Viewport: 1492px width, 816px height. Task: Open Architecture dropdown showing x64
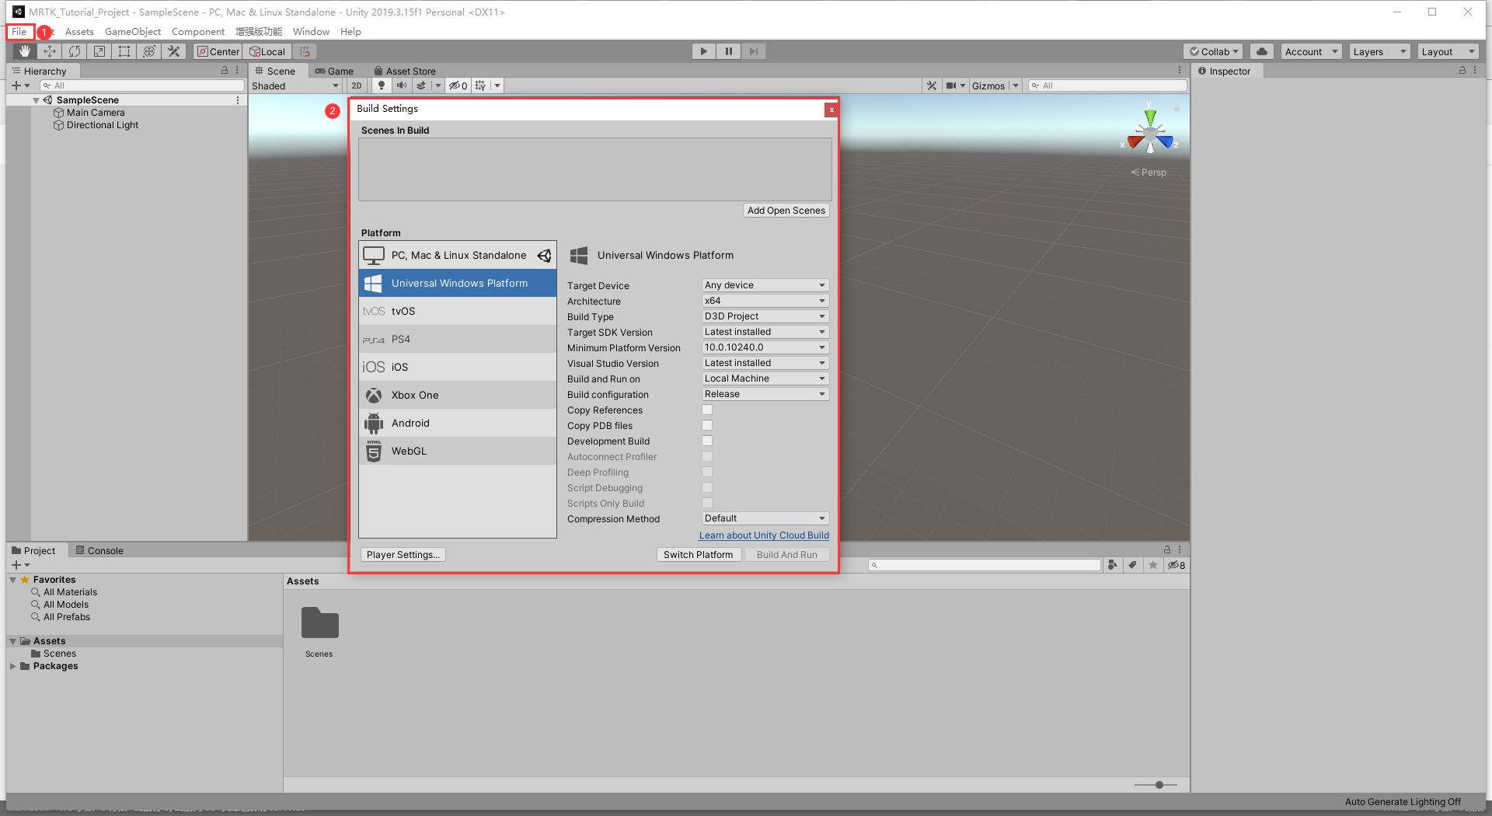[x=765, y=301]
